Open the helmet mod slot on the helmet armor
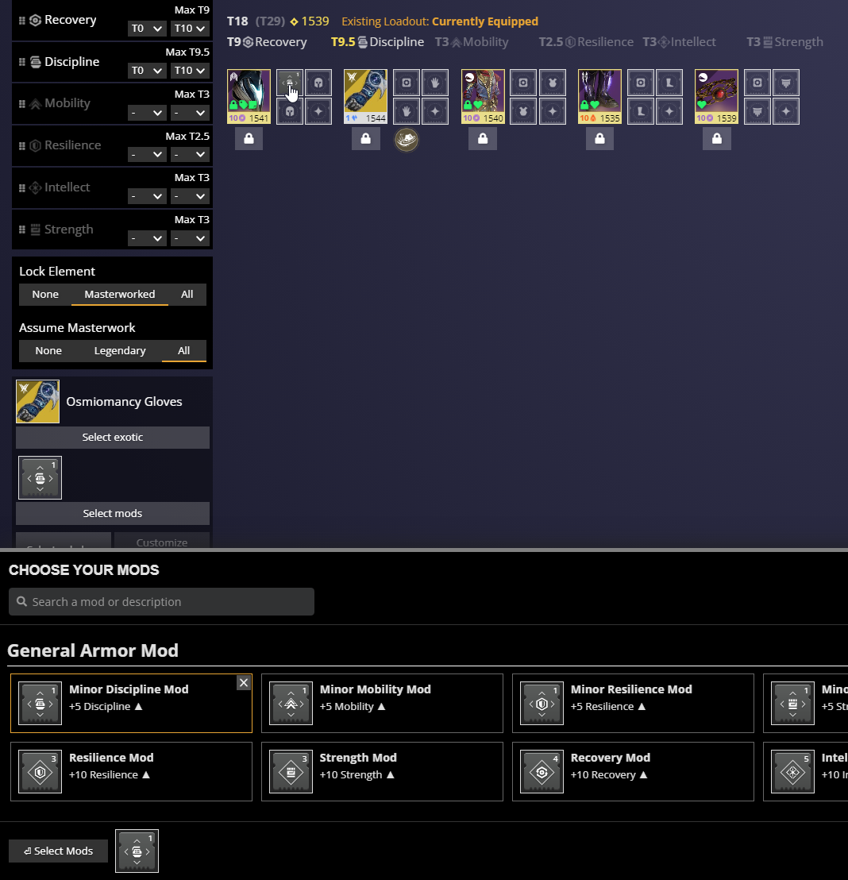848x880 pixels. click(318, 83)
